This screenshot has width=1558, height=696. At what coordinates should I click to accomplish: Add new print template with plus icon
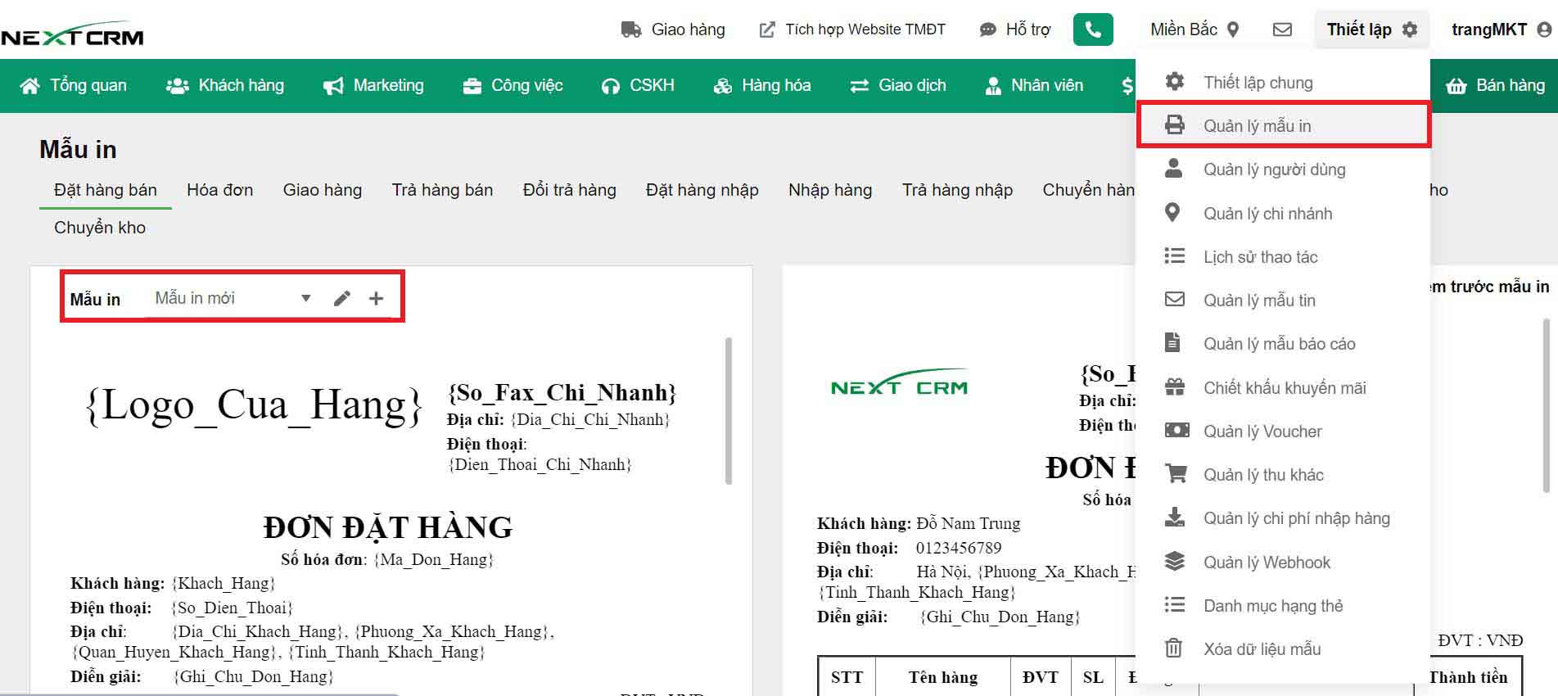376,299
